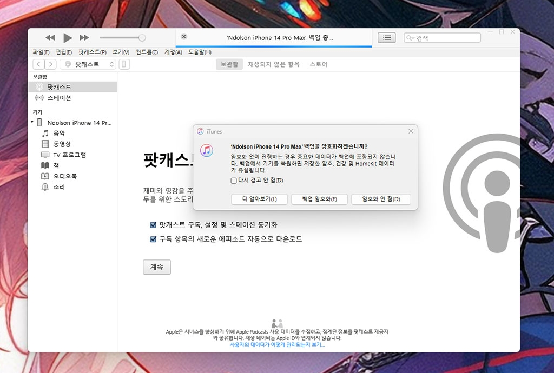Screen dimensions: 554x373
Task: Click the people privacy icon above Apple notice
Action: [277, 323]
